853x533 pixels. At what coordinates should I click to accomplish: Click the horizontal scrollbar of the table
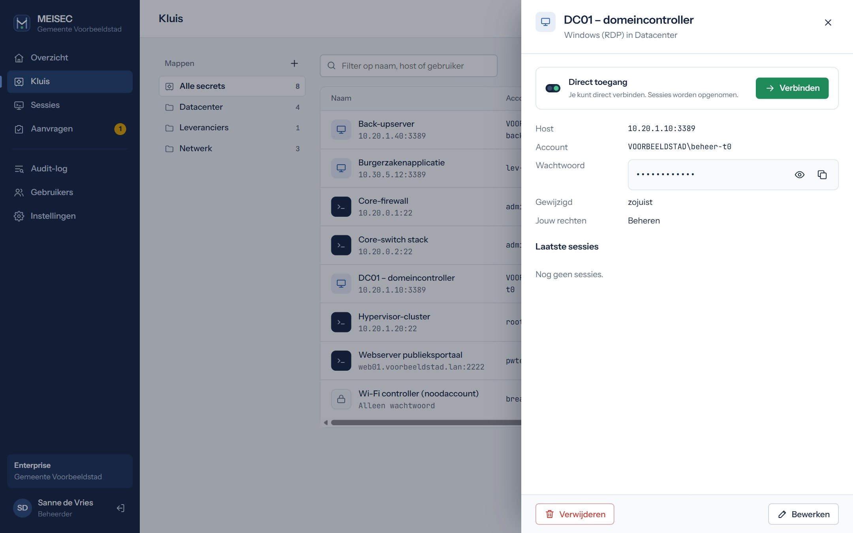click(x=426, y=422)
